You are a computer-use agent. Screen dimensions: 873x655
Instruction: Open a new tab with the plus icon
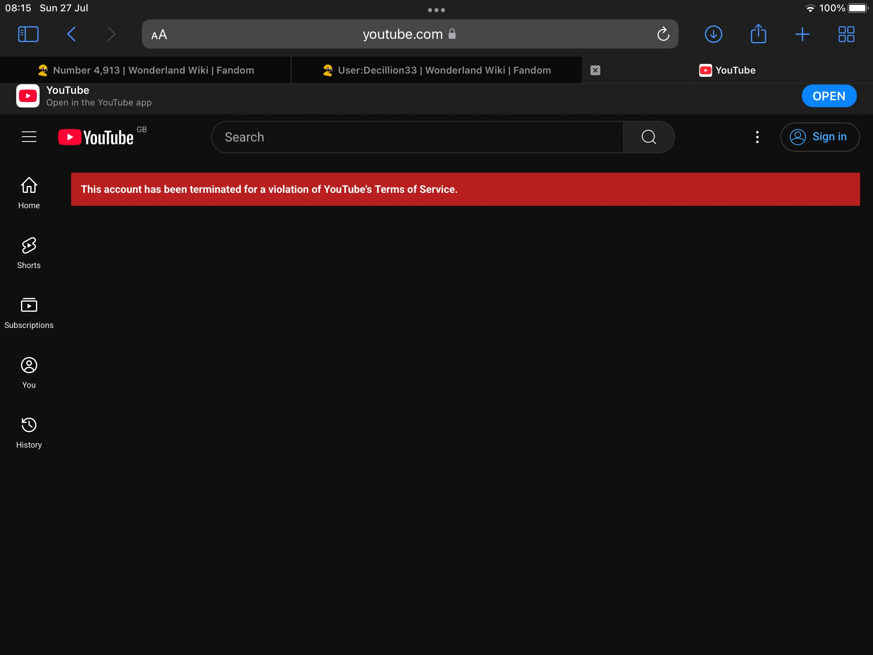[x=802, y=34]
